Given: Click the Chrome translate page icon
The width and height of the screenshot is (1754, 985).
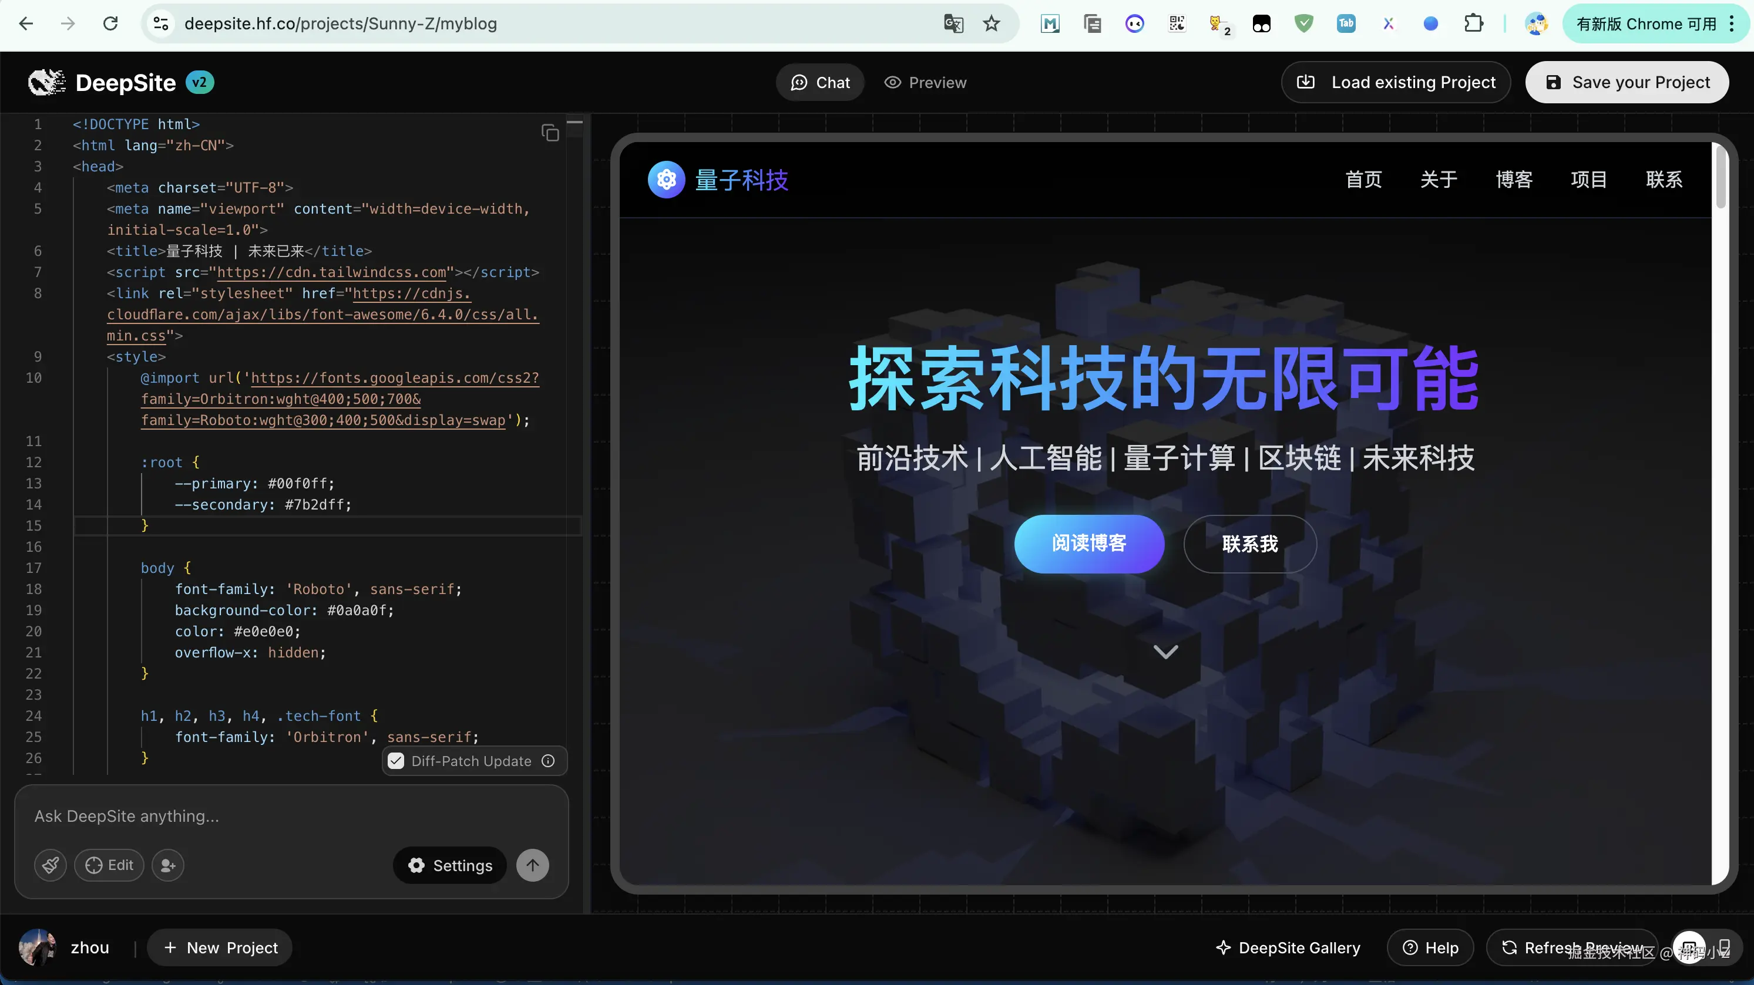Looking at the screenshot, I should click(953, 24).
